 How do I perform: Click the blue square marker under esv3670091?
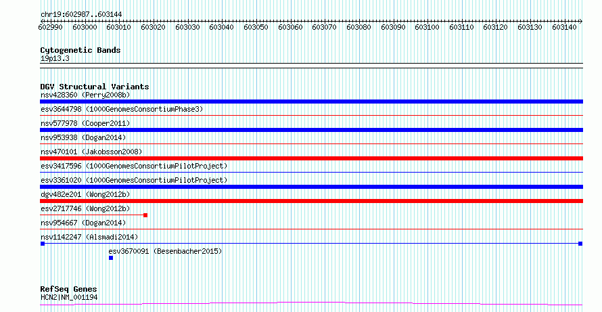[x=111, y=258]
